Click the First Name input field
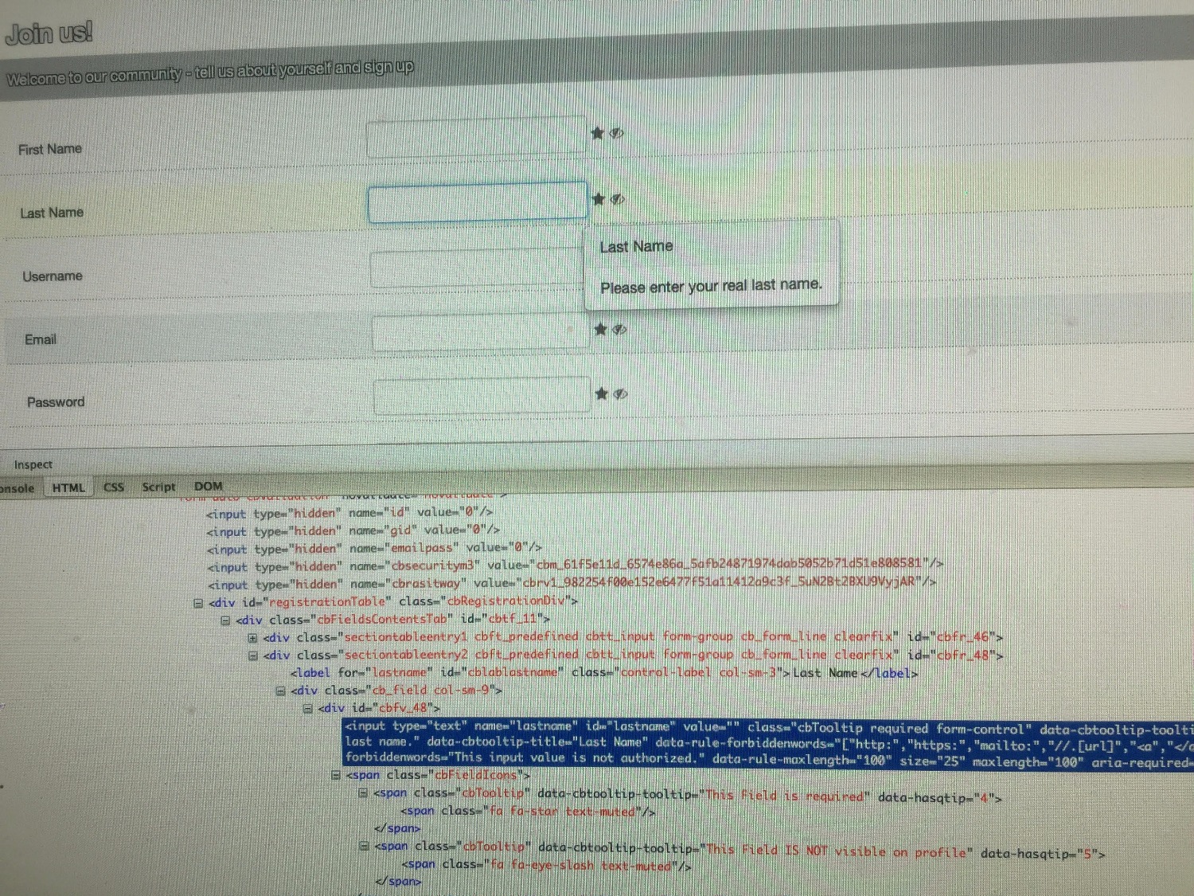Image resolution: width=1194 pixels, height=896 pixels. tap(476, 137)
